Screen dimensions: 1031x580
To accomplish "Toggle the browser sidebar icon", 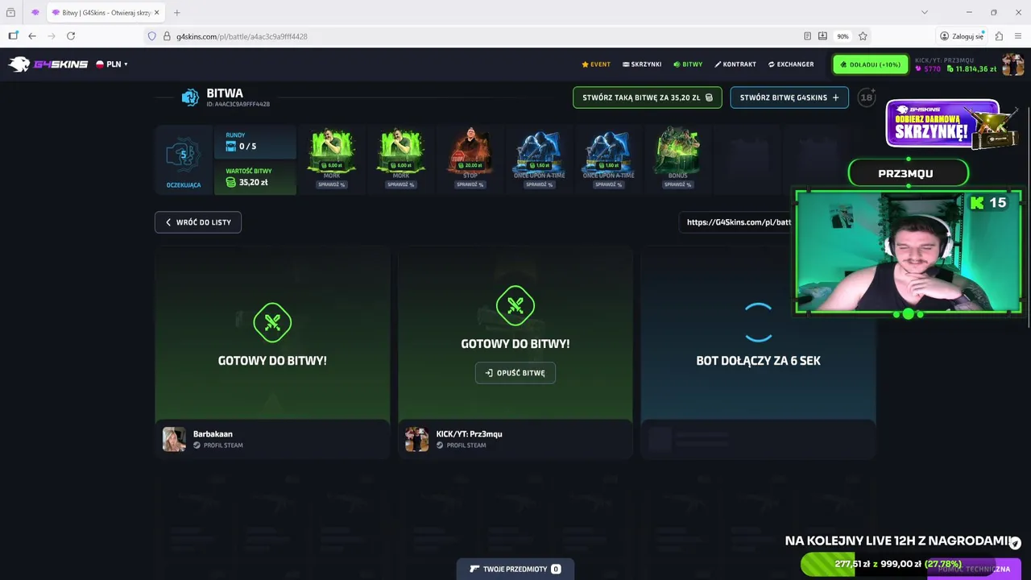I will 13,36.
